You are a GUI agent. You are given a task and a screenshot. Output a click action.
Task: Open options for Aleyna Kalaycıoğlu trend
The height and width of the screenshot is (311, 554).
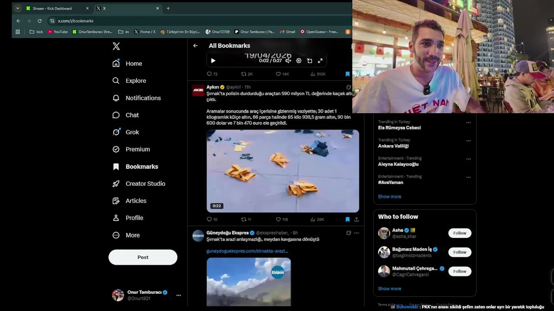point(468,159)
